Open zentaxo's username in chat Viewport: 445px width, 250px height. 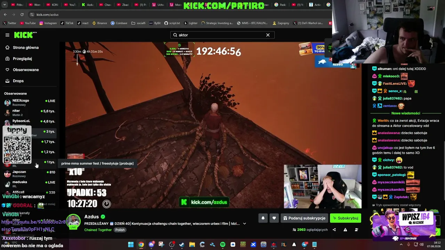[x=390, y=106]
